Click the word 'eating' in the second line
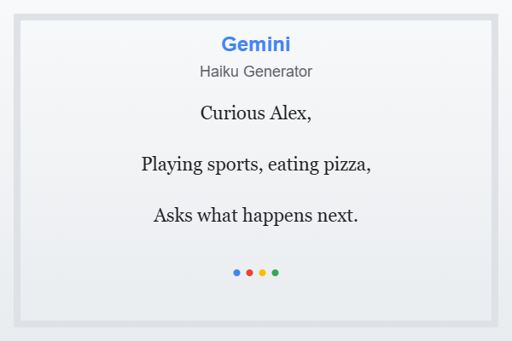The image size is (512, 341). pos(294,165)
